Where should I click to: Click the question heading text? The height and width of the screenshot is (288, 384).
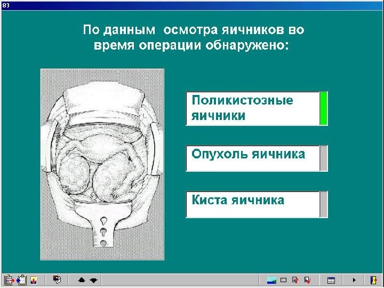193,37
